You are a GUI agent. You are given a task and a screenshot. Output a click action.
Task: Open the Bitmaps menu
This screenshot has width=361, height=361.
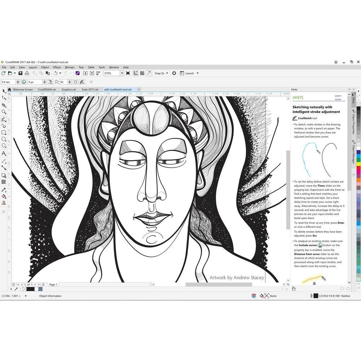pyautogui.click(x=69, y=67)
